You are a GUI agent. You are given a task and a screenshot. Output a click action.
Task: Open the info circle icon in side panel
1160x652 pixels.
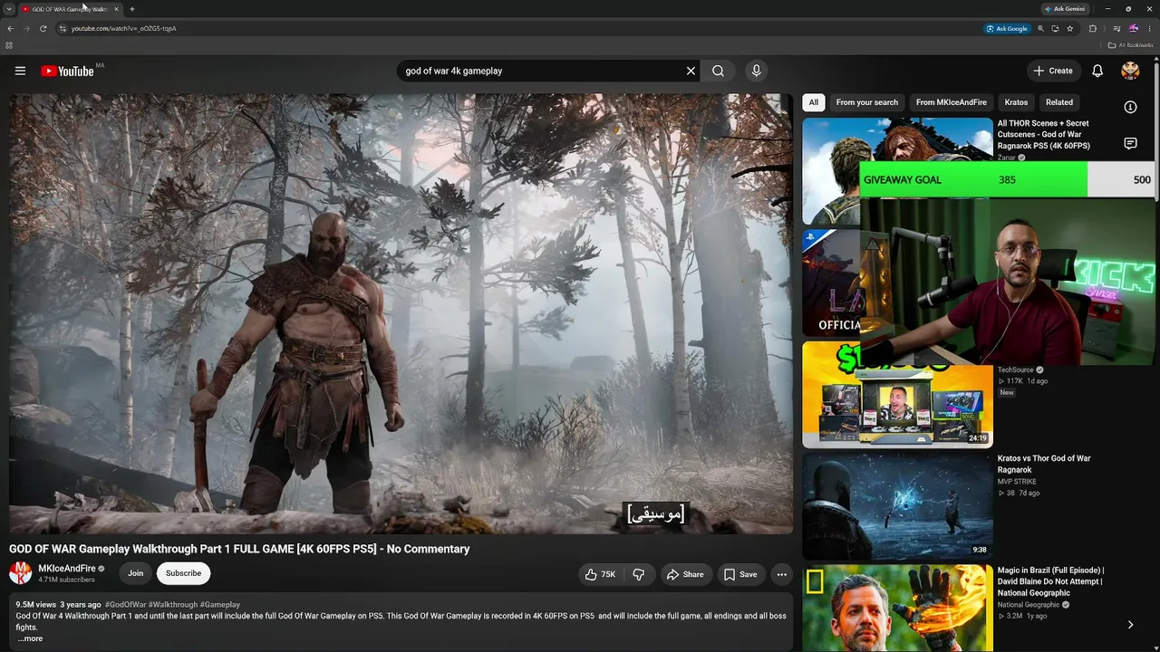pos(1130,107)
